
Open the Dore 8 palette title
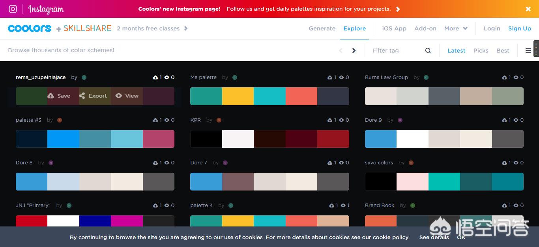click(x=24, y=163)
